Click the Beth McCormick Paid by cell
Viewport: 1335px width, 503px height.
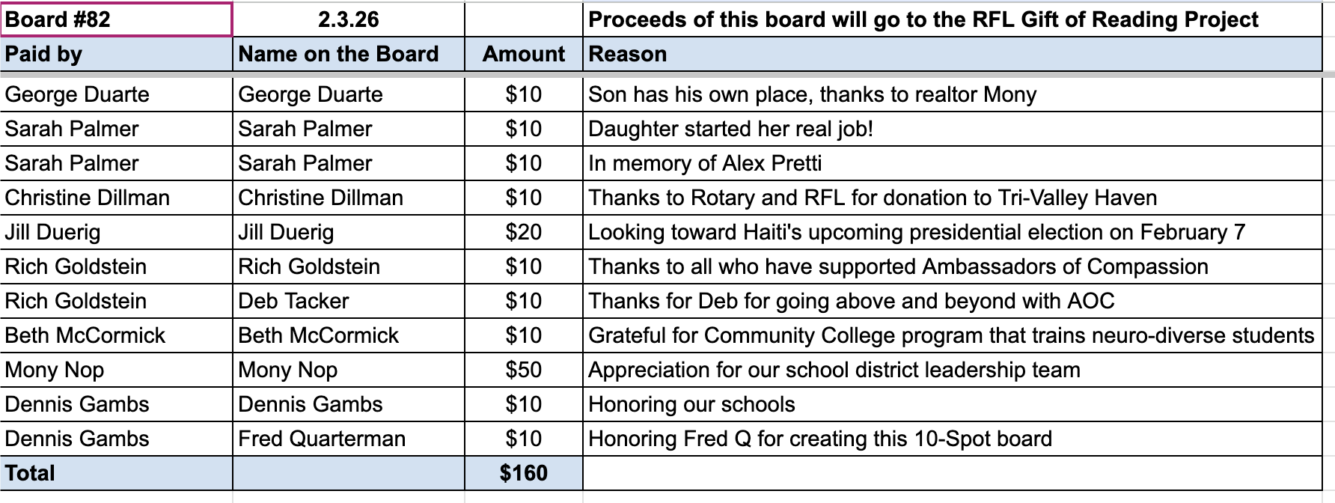point(116,335)
